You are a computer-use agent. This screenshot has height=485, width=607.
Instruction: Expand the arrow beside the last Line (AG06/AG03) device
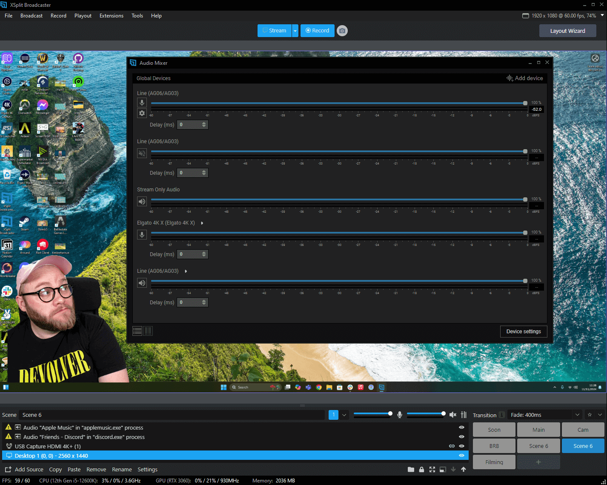[x=186, y=271]
